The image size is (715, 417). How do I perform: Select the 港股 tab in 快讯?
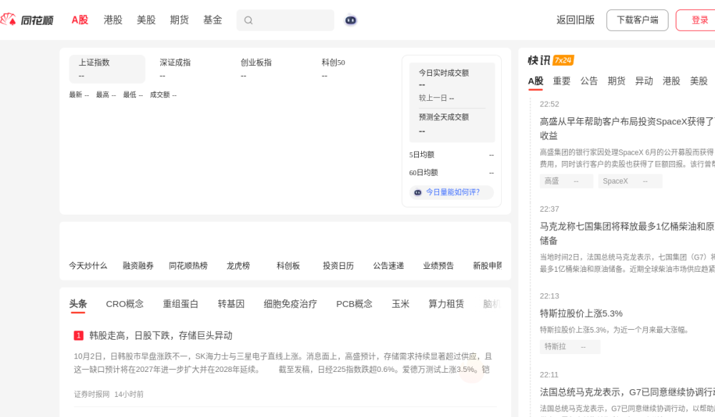[671, 82]
